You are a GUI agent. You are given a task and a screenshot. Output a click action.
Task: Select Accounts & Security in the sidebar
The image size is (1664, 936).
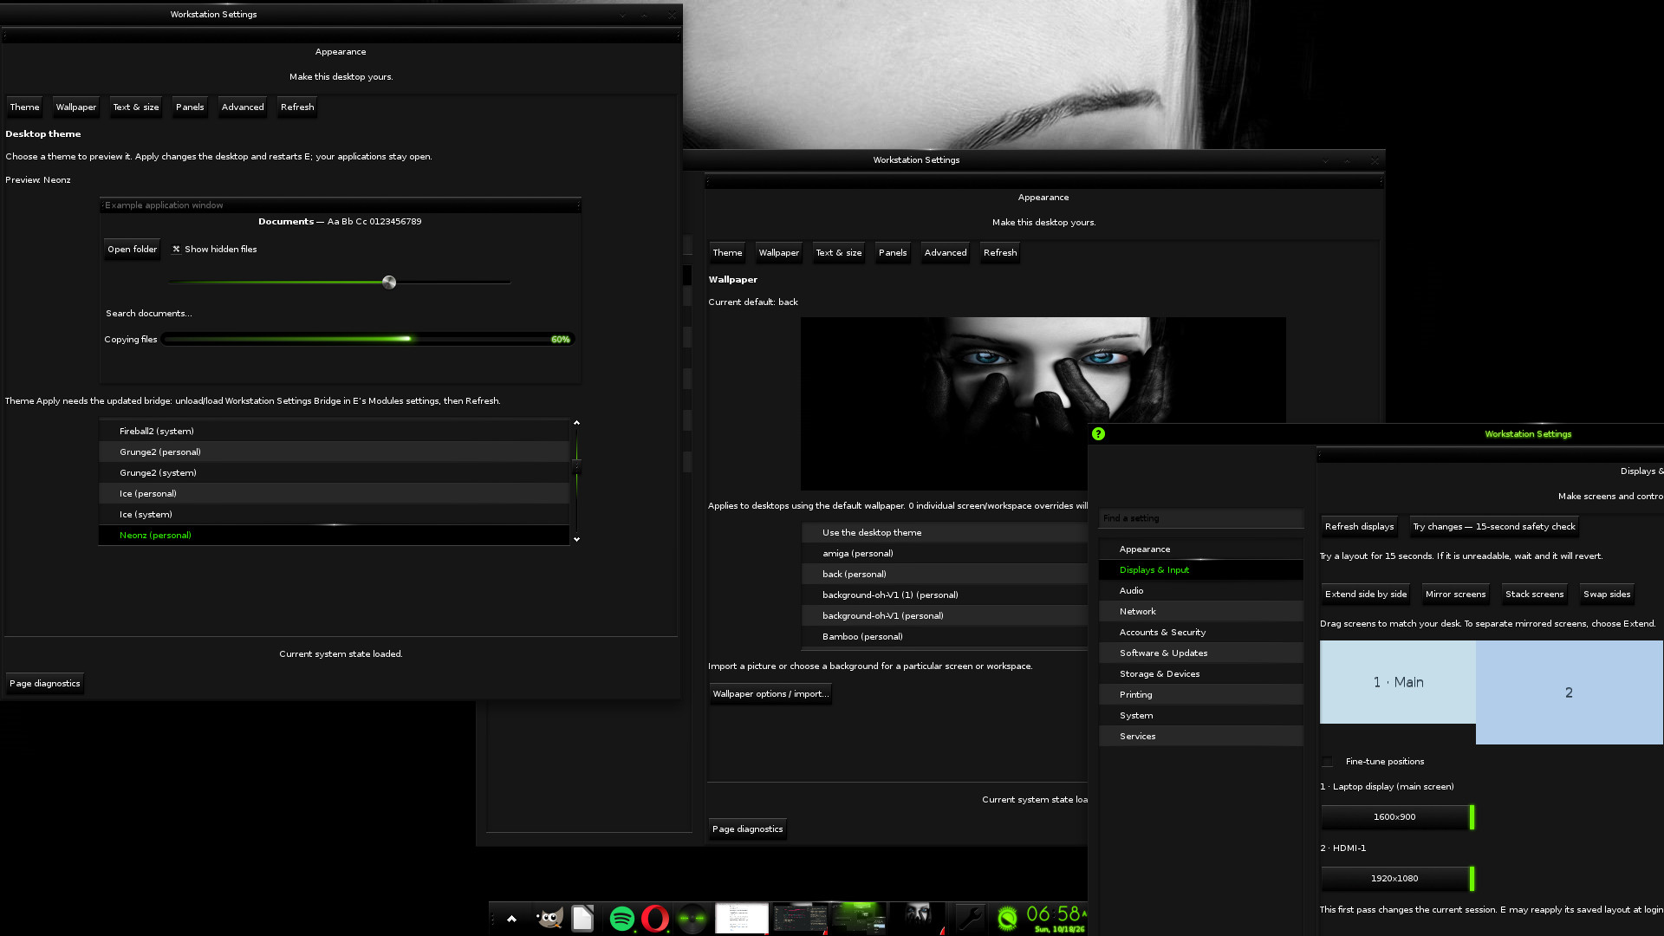1200,633
